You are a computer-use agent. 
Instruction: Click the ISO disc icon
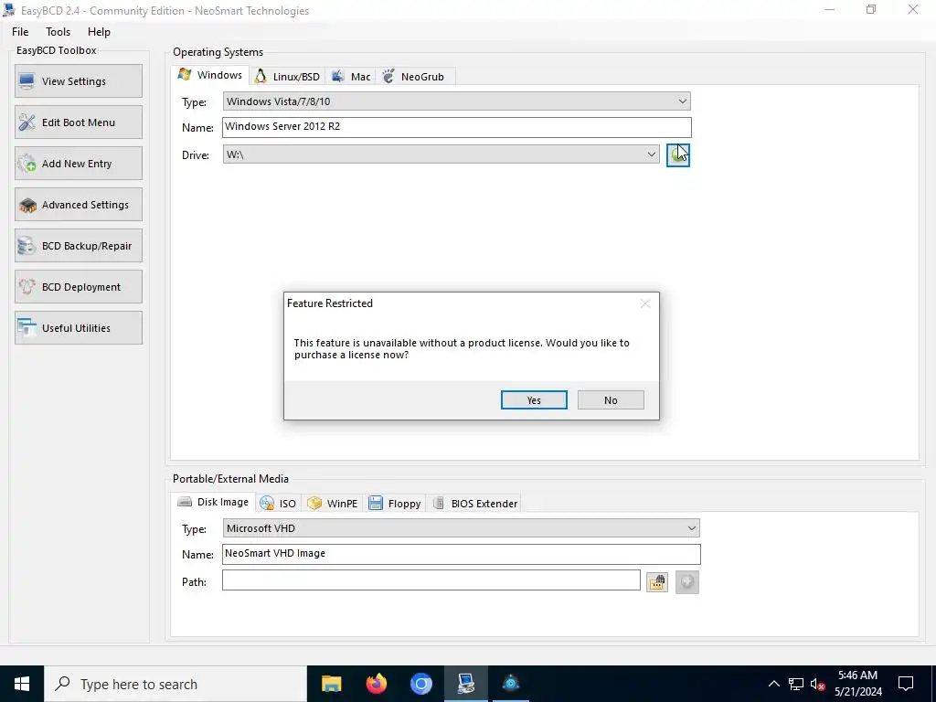click(267, 503)
